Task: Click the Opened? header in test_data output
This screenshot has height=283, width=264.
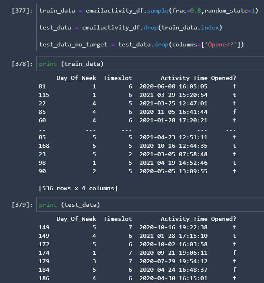Action: [223, 219]
